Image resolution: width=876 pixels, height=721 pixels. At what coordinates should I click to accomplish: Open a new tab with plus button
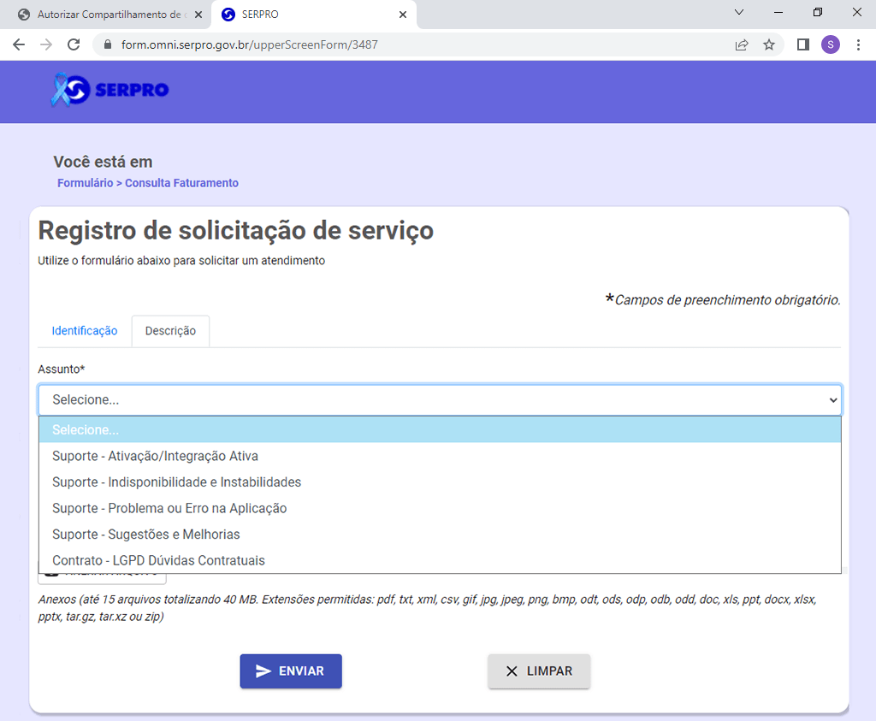(433, 15)
